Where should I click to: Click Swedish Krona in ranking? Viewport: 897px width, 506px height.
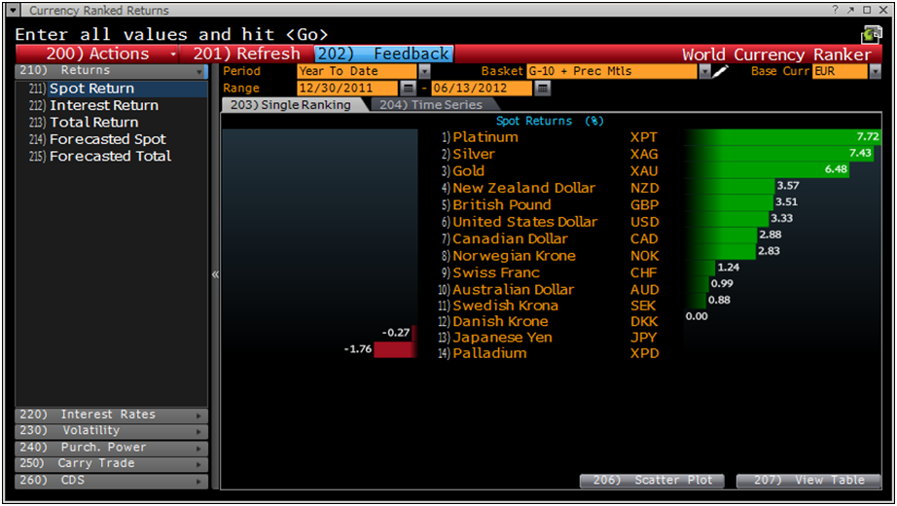[506, 306]
